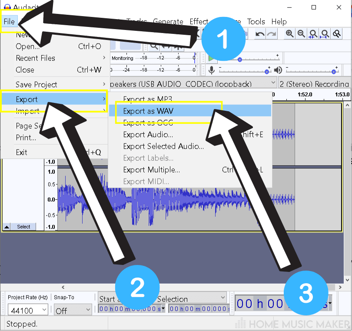Click the Undo icon
Screen dimensions: 352x331
pos(260,34)
